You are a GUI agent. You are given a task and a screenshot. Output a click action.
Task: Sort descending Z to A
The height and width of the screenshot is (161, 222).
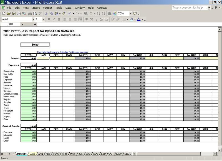pyautogui.click(x=103, y=13)
